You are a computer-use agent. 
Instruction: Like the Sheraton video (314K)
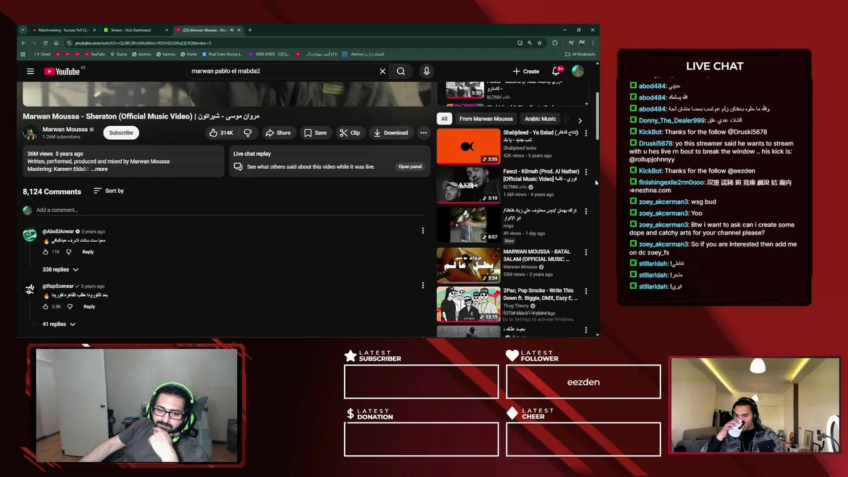coord(221,132)
